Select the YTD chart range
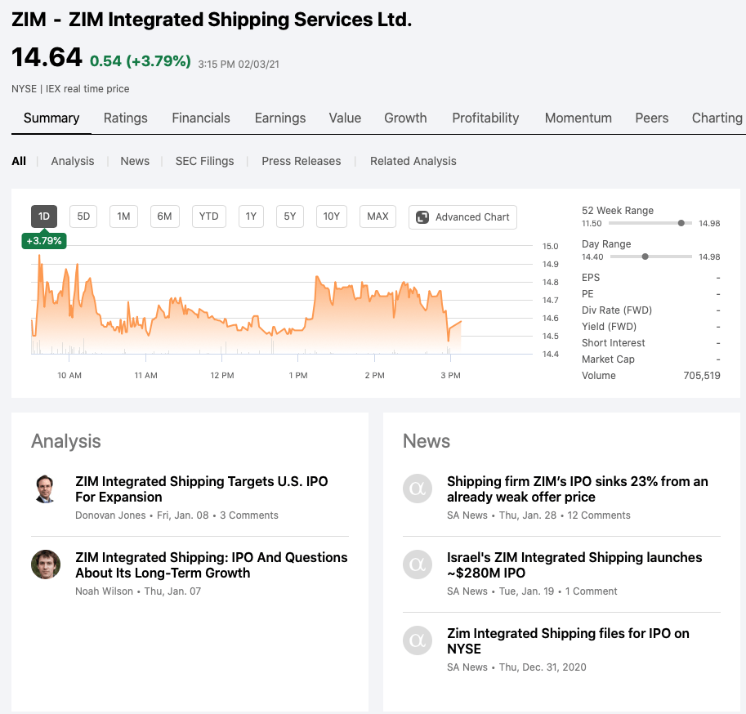The height and width of the screenshot is (714, 746). tap(209, 216)
